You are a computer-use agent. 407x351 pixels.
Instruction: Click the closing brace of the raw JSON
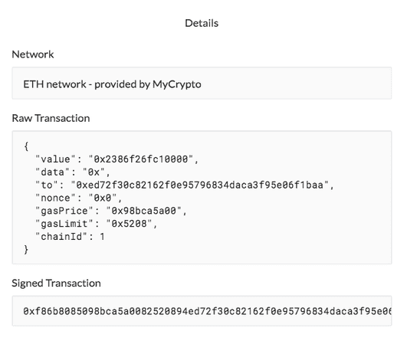pyautogui.click(x=26, y=250)
